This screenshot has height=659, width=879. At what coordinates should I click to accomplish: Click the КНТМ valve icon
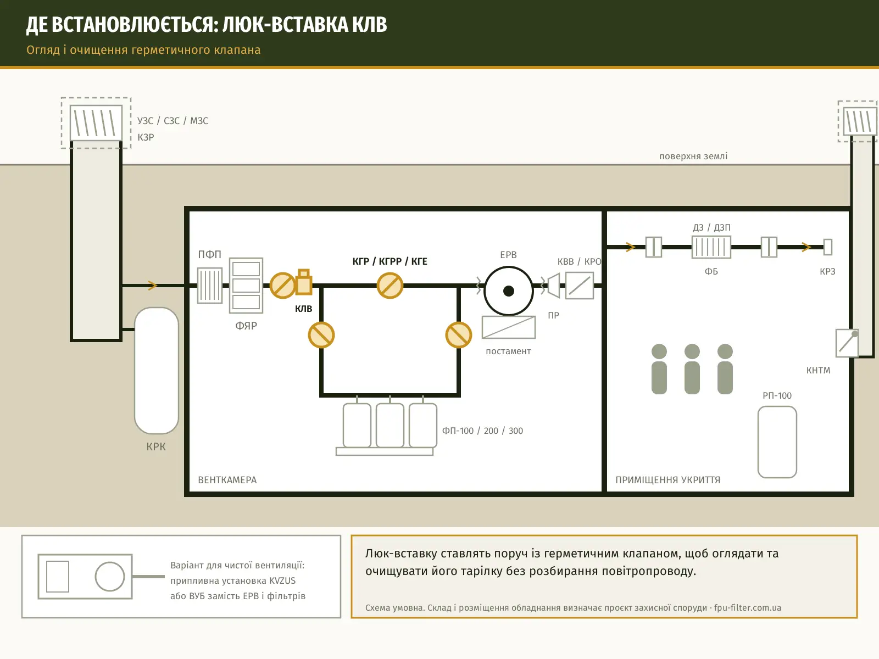click(847, 343)
